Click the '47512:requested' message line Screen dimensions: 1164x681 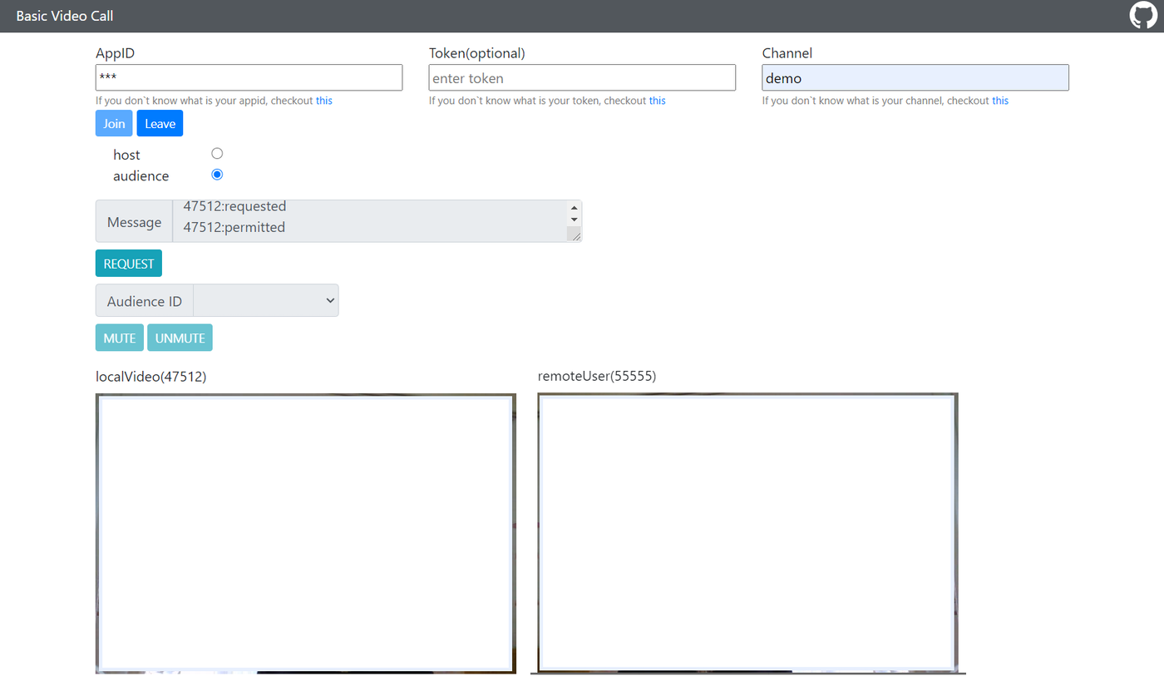[x=234, y=206]
